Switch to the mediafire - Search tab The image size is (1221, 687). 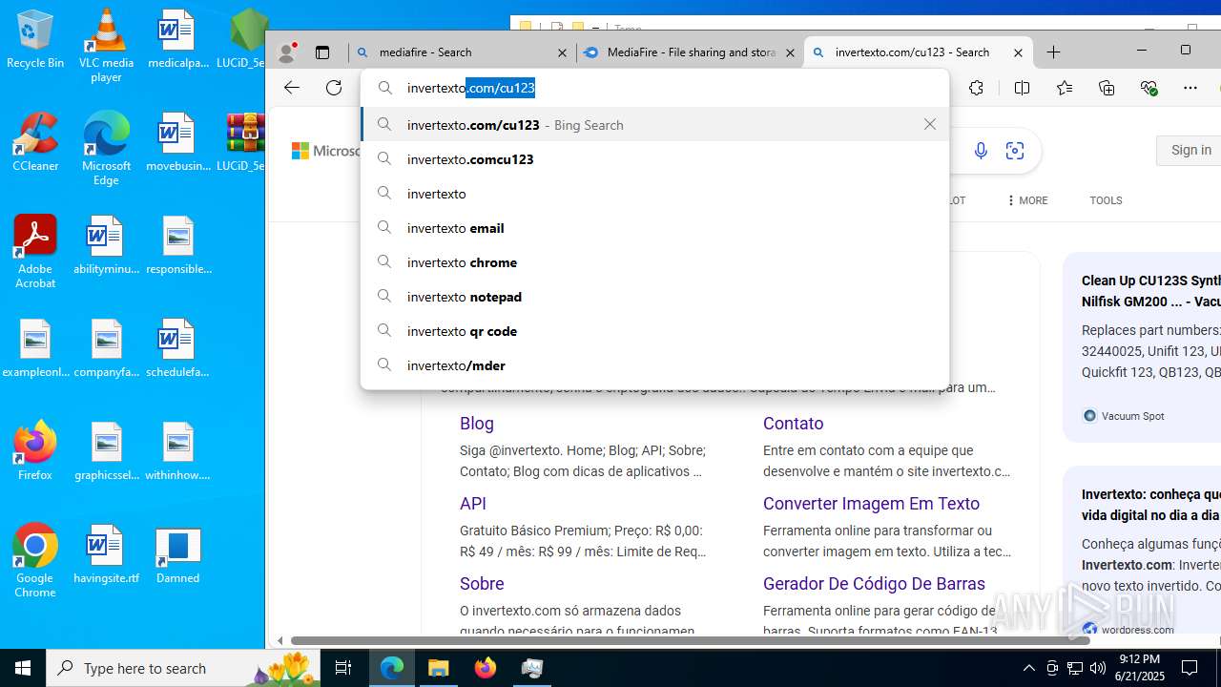[462, 52]
